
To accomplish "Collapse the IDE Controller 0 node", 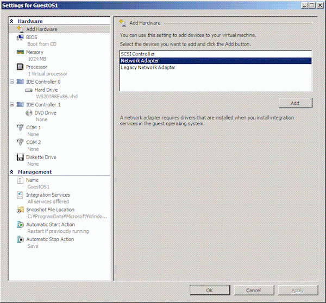I will coord(12,81).
